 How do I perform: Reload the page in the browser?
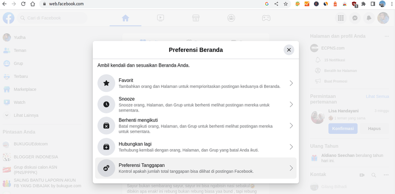23,4
